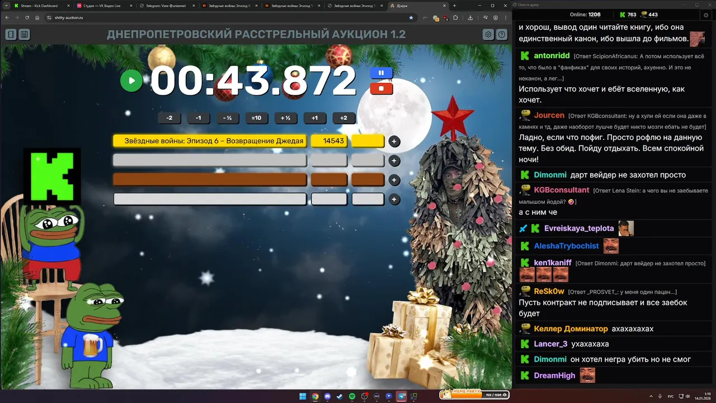
Task: Open Telegram from the taskbar
Action: click(401, 396)
